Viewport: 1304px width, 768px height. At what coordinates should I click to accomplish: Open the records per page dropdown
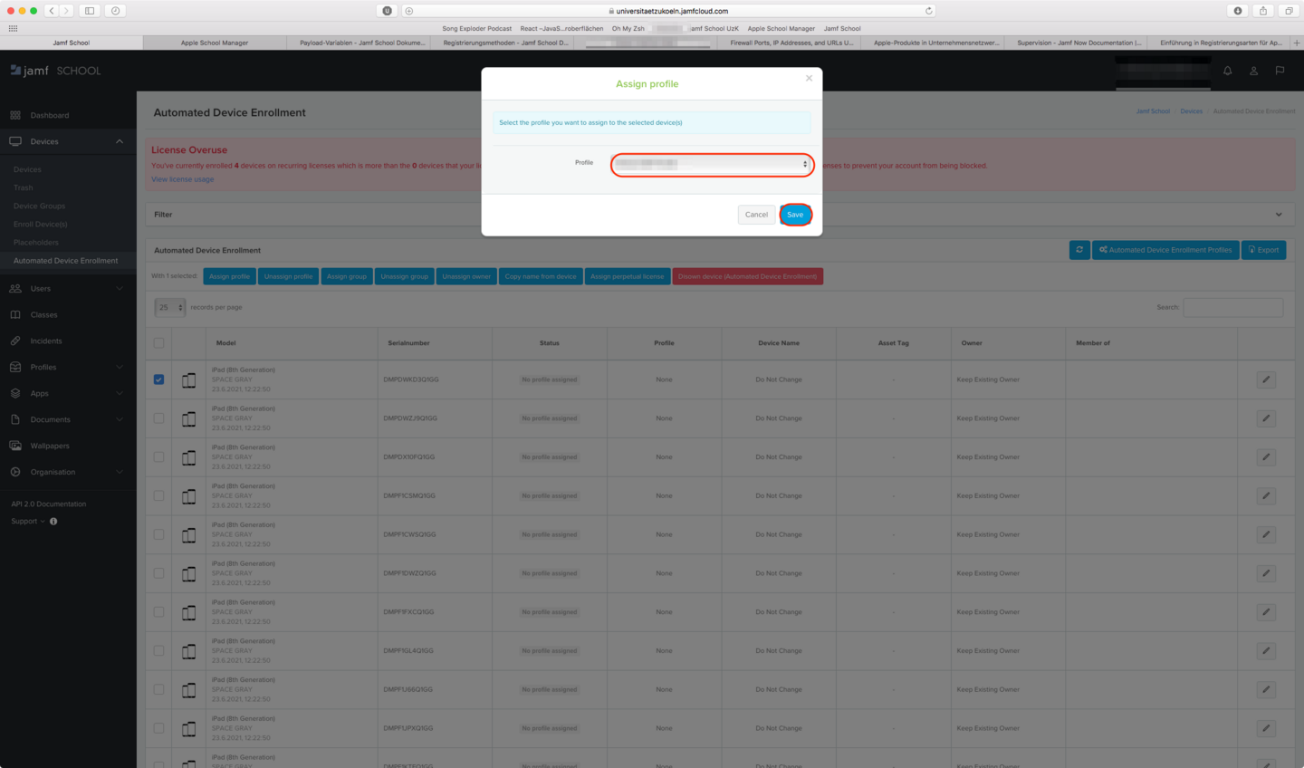pos(169,307)
